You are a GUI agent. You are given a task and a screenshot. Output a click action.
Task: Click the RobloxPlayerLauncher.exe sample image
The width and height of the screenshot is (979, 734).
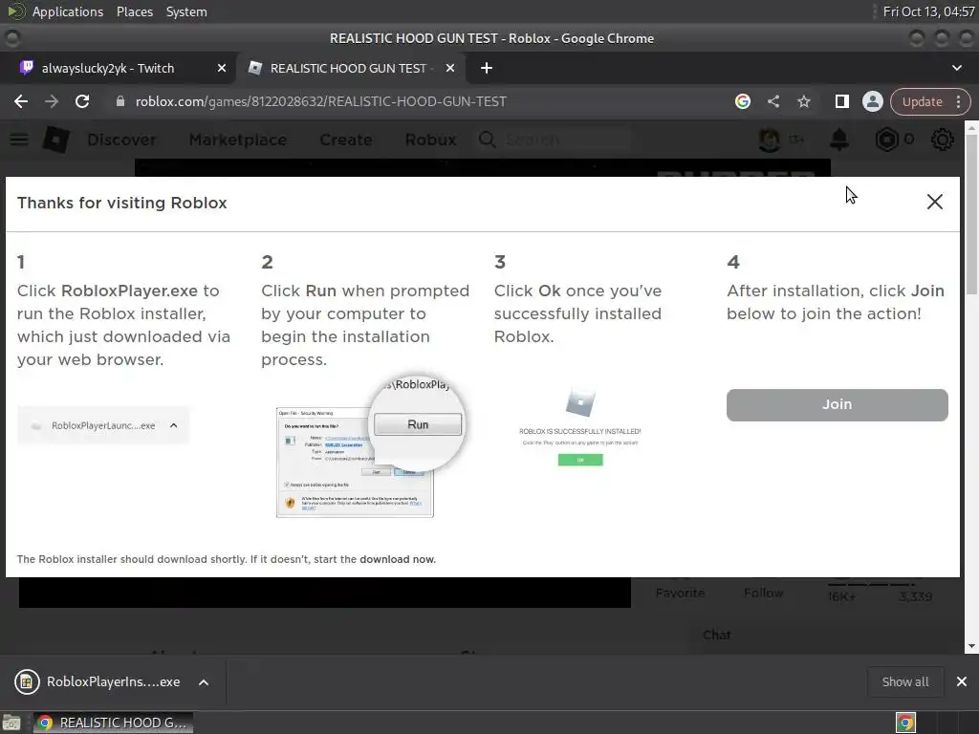(103, 425)
